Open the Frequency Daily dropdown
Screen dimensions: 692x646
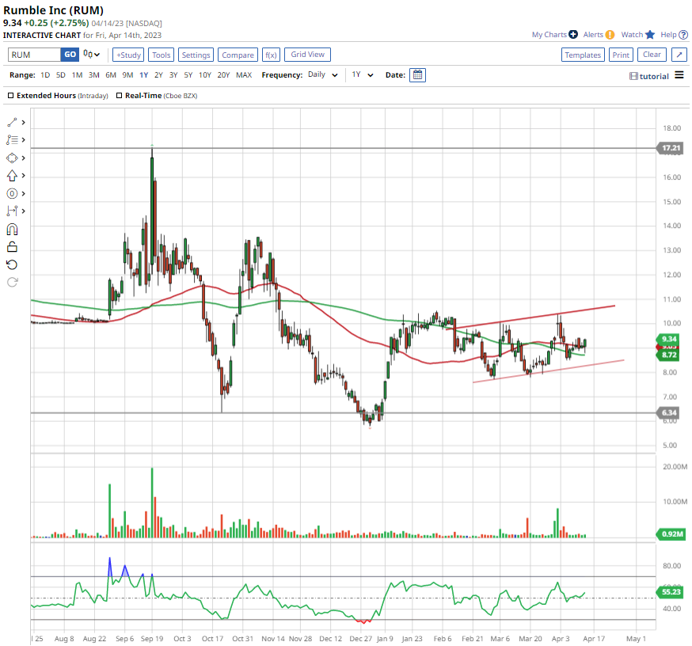click(322, 75)
